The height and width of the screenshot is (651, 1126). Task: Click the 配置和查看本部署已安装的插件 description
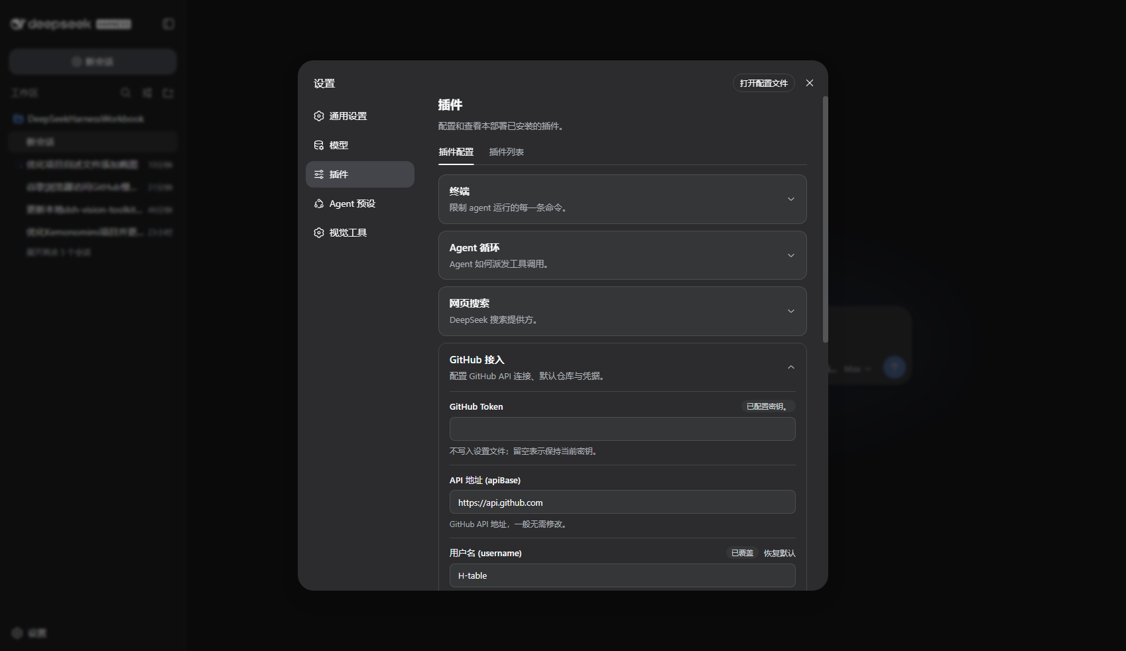503,126
